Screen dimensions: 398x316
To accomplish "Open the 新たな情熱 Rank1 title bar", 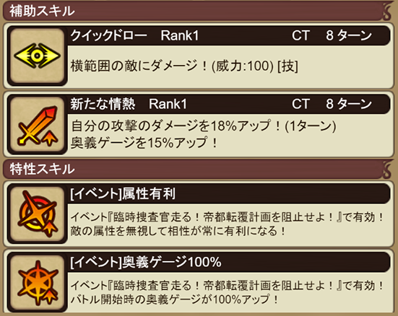I will click(x=228, y=104).
